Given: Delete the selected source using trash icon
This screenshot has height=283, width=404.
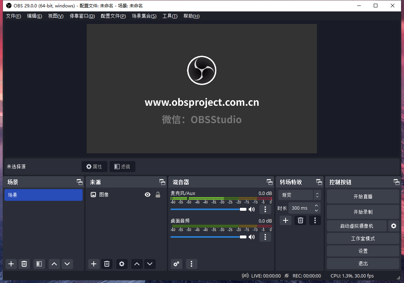Looking at the screenshot, I should (x=107, y=264).
